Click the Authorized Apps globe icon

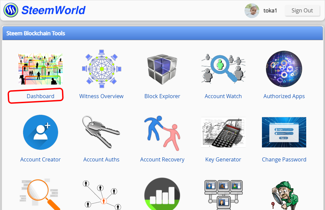tap(284, 69)
